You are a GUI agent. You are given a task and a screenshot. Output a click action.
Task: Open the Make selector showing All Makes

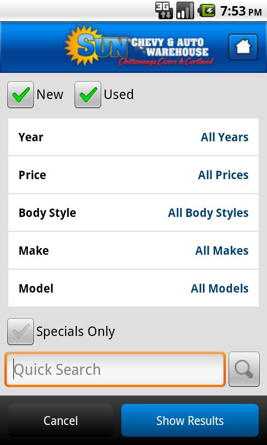(x=133, y=250)
